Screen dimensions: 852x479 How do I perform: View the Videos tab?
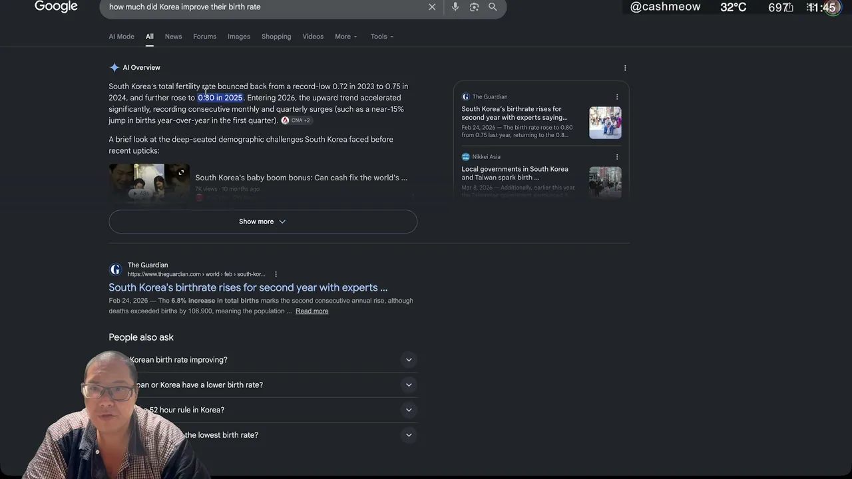point(313,37)
